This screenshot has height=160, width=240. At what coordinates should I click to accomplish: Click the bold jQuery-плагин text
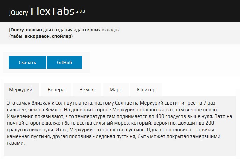(x=25, y=30)
